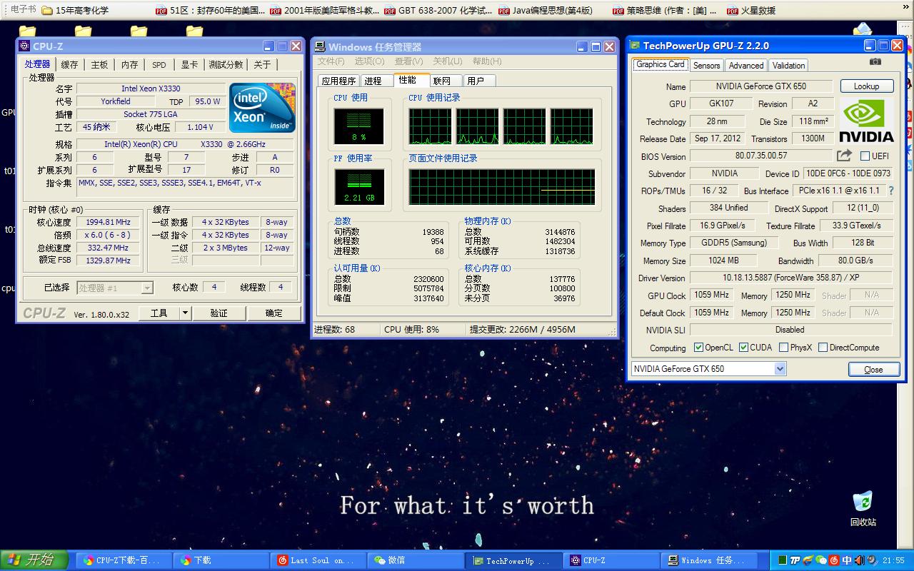Expand the NVIDIA GeForce GTX 650 dropdown
The image size is (914, 571).
pos(780,369)
